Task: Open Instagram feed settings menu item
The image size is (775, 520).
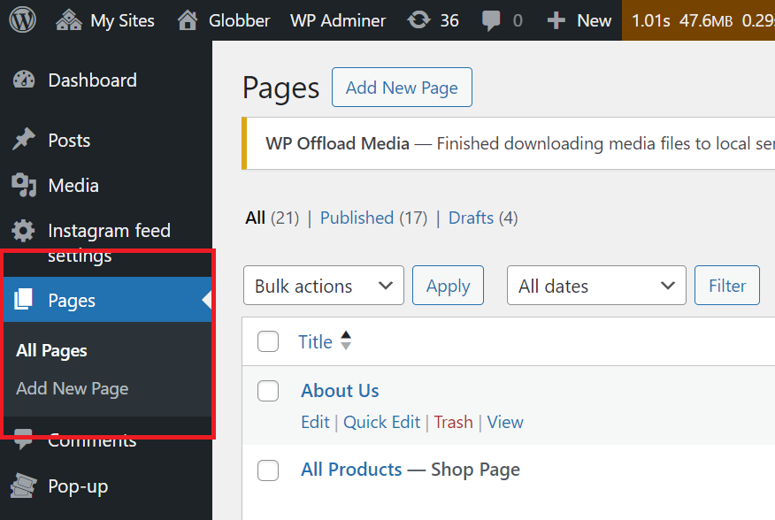Action: tap(109, 242)
